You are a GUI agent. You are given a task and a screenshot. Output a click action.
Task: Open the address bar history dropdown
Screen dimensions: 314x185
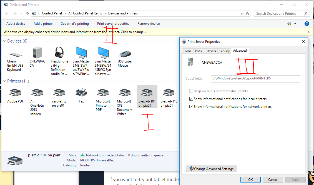click(x=242, y=14)
